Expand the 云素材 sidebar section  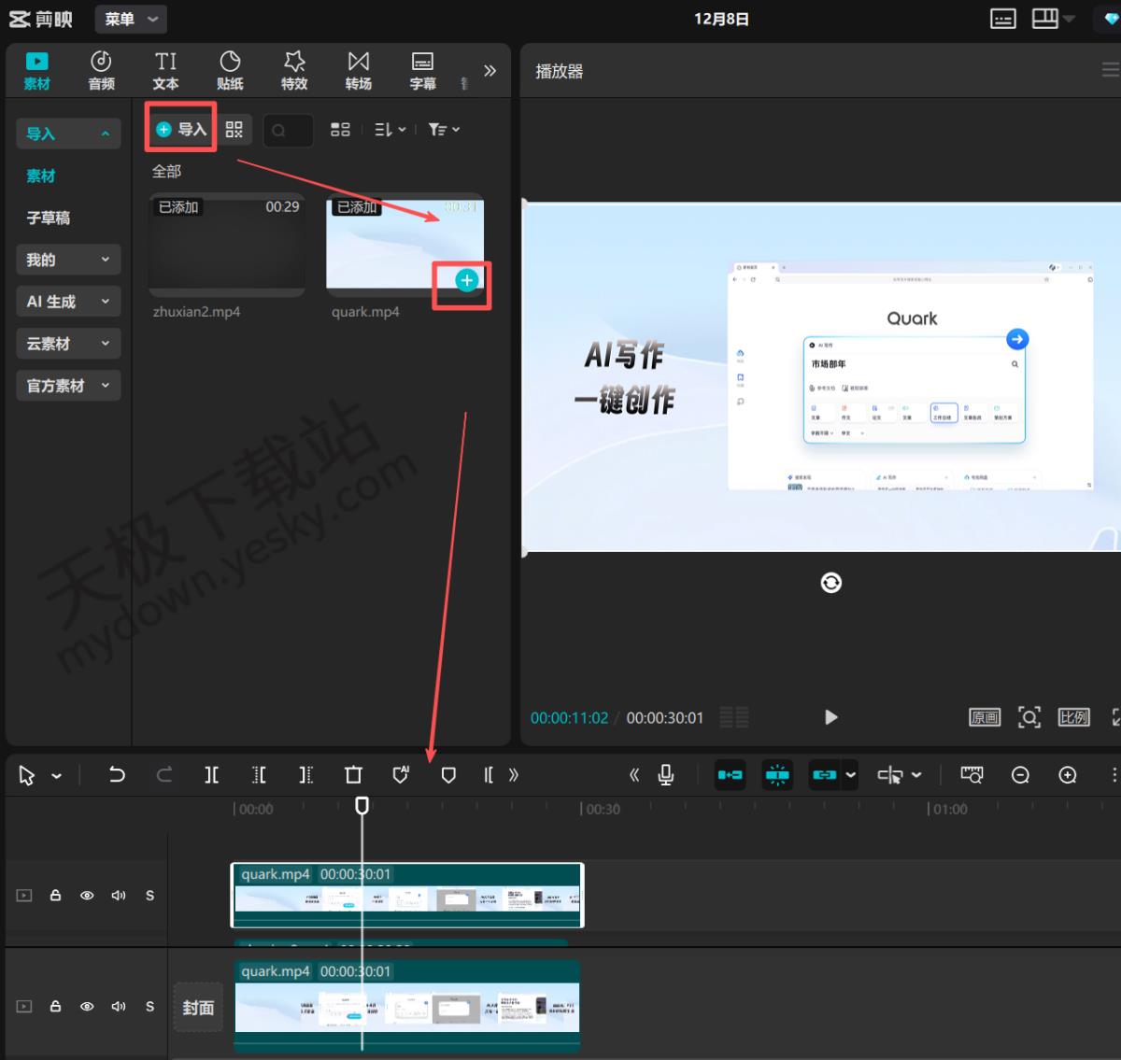pos(68,344)
